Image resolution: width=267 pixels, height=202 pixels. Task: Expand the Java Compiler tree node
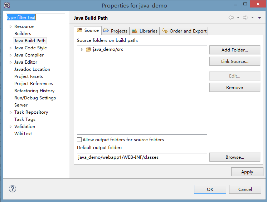tap(10, 55)
